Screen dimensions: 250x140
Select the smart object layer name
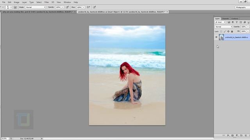pyautogui.click(x=236, y=37)
